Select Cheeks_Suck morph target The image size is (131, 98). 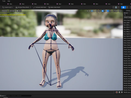[x=127, y=54]
